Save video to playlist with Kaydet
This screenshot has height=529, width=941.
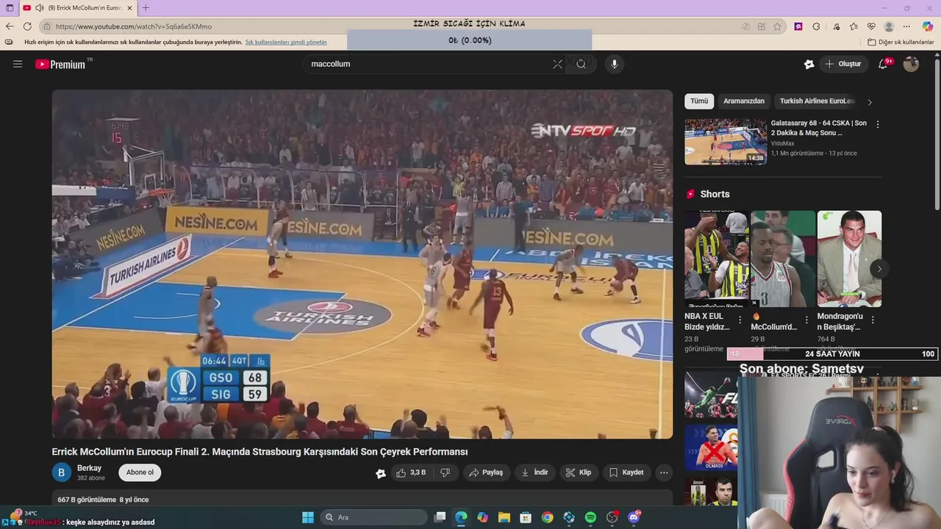[x=626, y=472]
